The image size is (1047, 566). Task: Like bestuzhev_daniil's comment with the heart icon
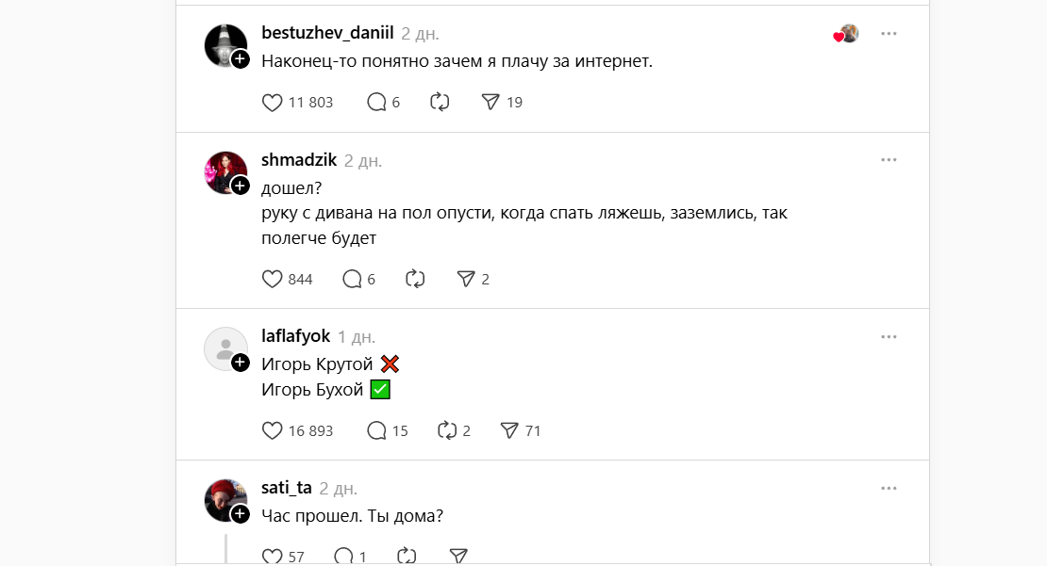(x=273, y=102)
